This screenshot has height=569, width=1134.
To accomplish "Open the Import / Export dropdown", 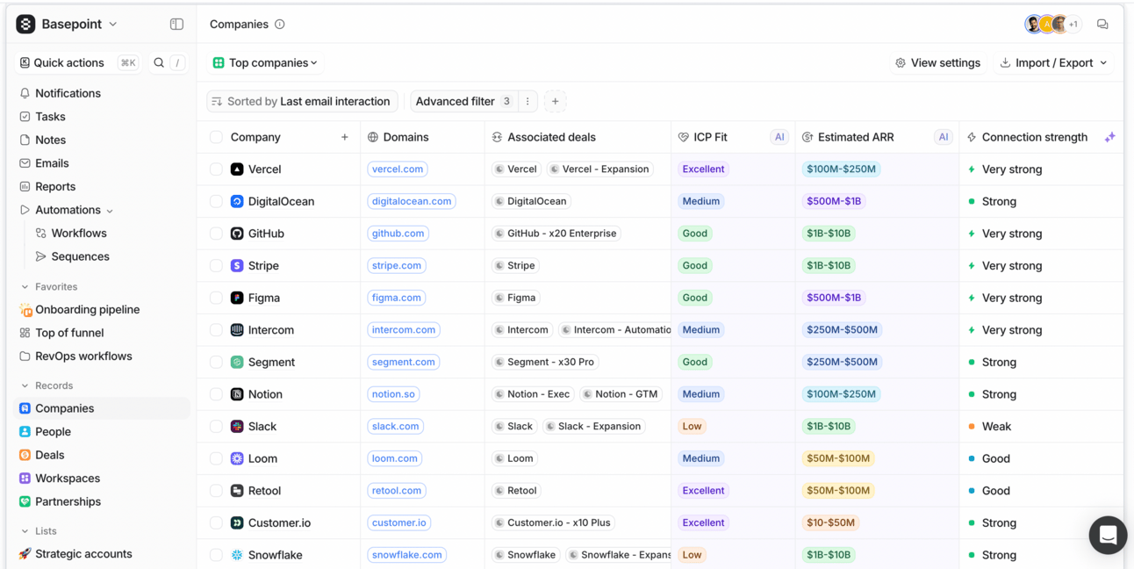I will click(1053, 62).
